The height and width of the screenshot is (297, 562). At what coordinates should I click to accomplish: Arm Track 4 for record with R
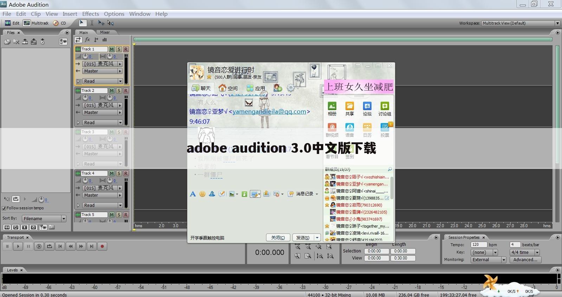(126, 173)
